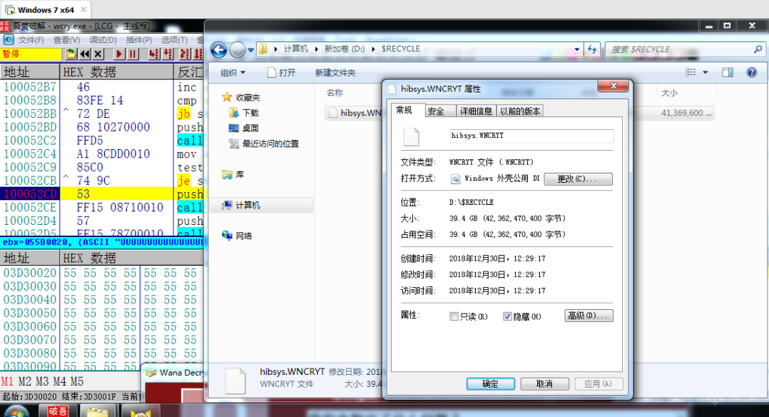Click the 高级(D)... button
The image size is (769, 417).
click(589, 316)
